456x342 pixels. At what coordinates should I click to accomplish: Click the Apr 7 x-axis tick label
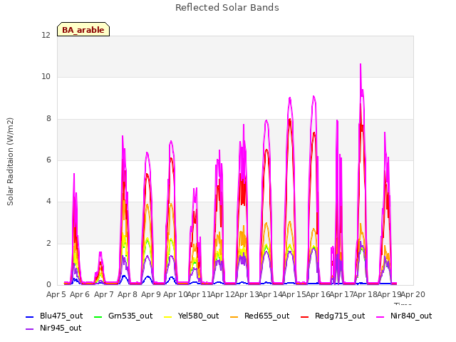[103, 294]
